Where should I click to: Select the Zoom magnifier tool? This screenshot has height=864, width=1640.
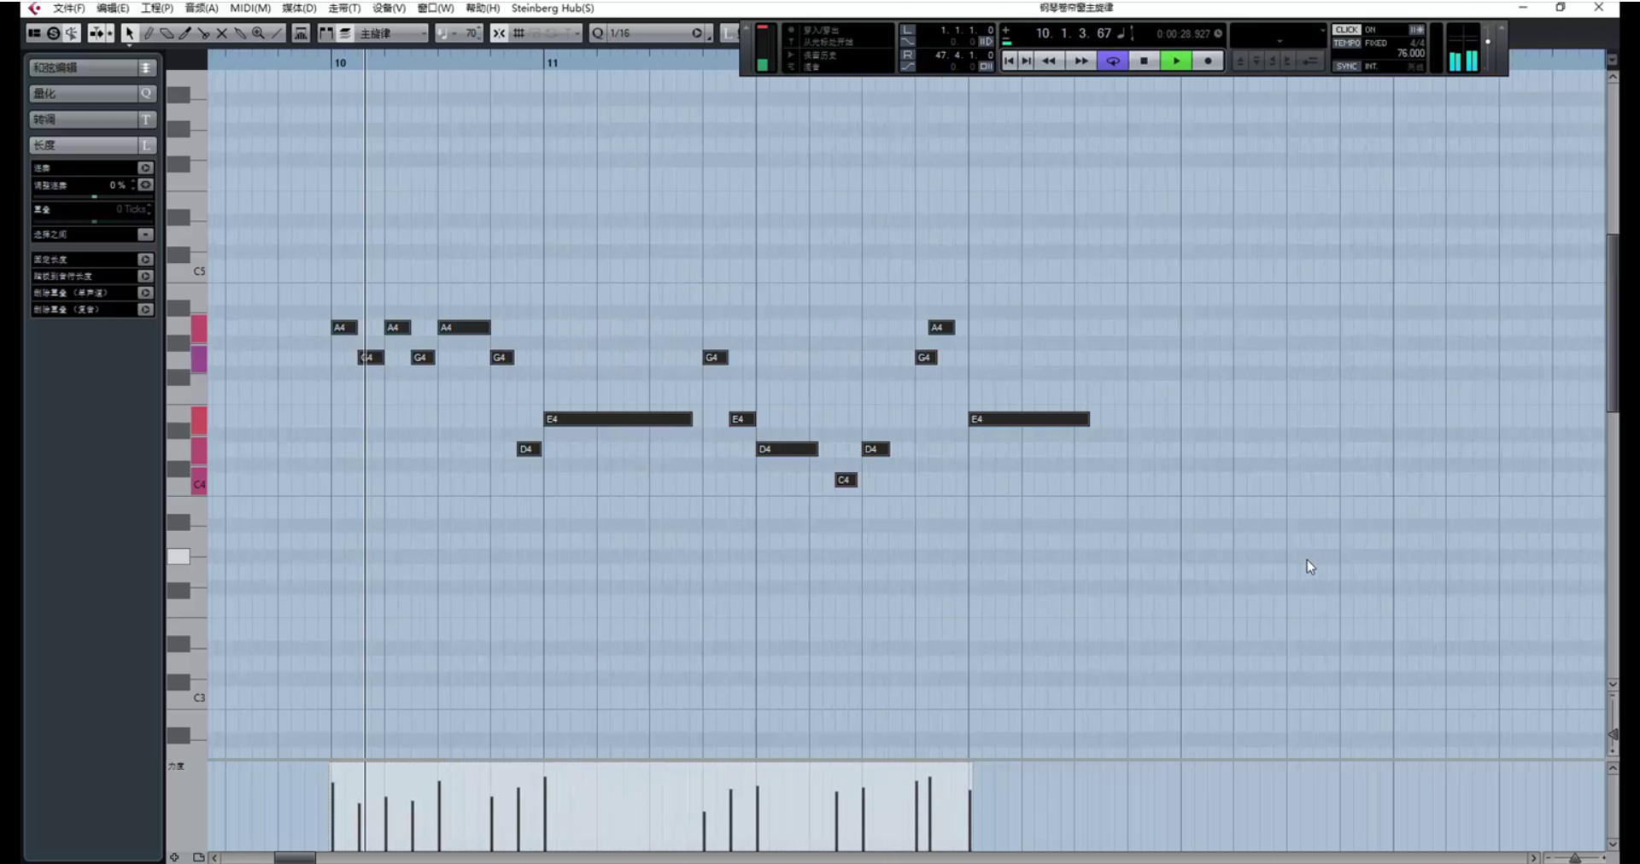tap(258, 33)
